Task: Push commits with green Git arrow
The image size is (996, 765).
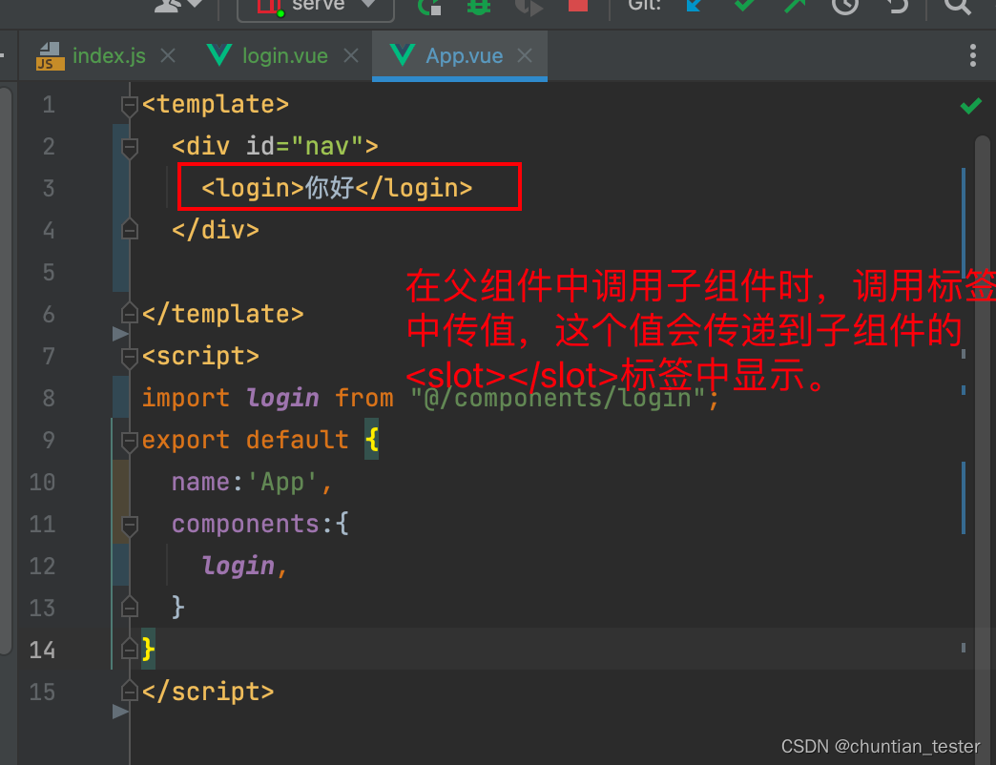Action: pos(794,6)
